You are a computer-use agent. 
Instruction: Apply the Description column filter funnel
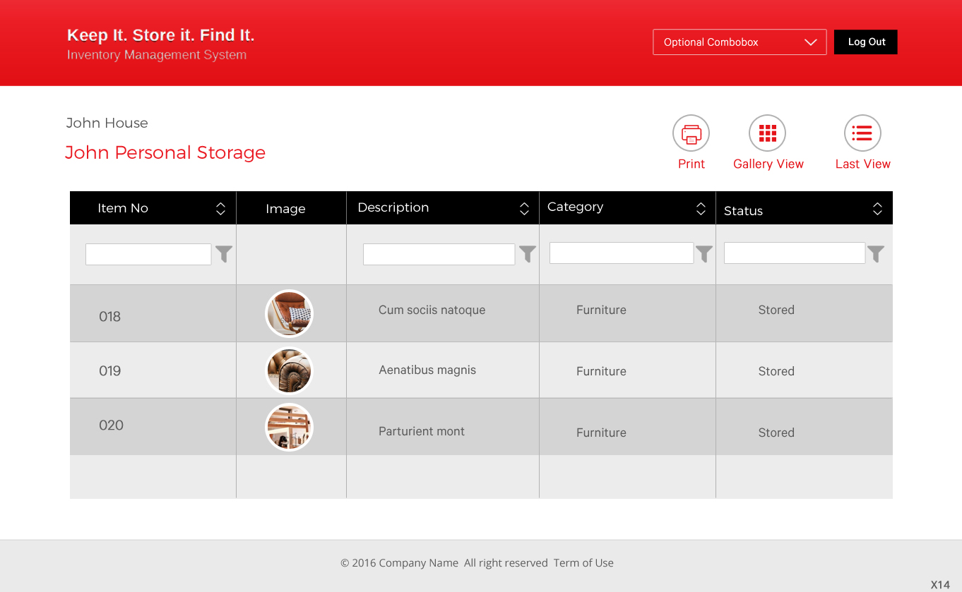pos(527,254)
